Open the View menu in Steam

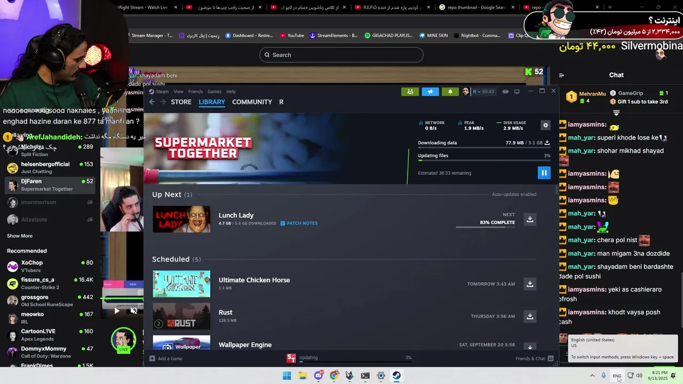click(x=178, y=91)
